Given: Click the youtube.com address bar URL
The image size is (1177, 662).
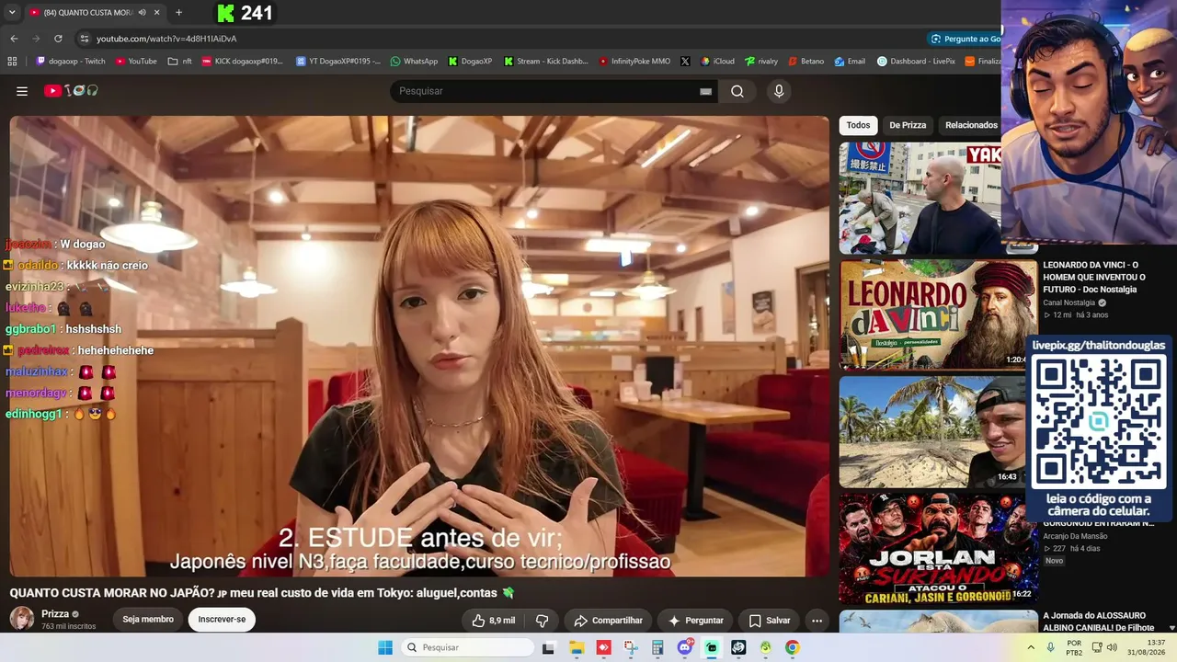Looking at the screenshot, I should pyautogui.click(x=166, y=39).
